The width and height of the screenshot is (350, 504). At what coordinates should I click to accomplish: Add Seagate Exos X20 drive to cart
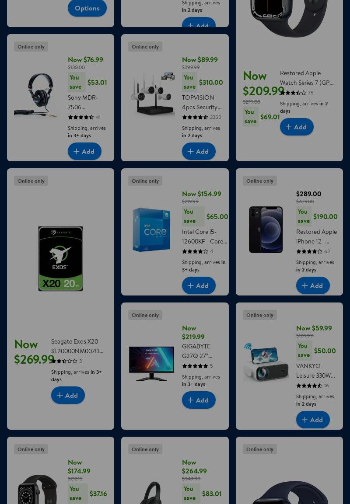68,395
